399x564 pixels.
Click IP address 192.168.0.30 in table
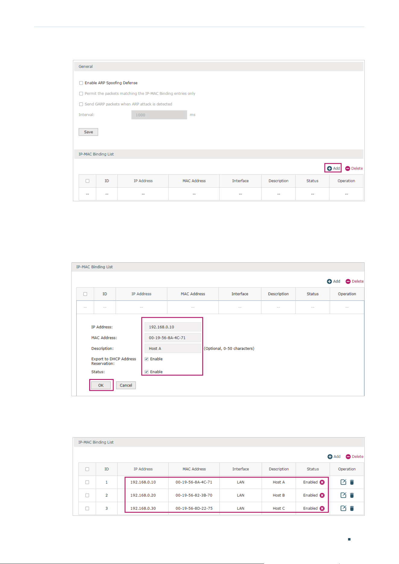click(x=143, y=509)
